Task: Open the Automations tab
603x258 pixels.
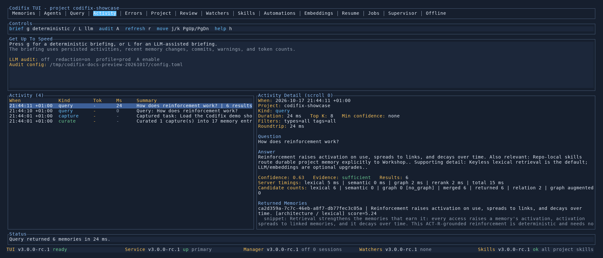Action: [x=280, y=13]
